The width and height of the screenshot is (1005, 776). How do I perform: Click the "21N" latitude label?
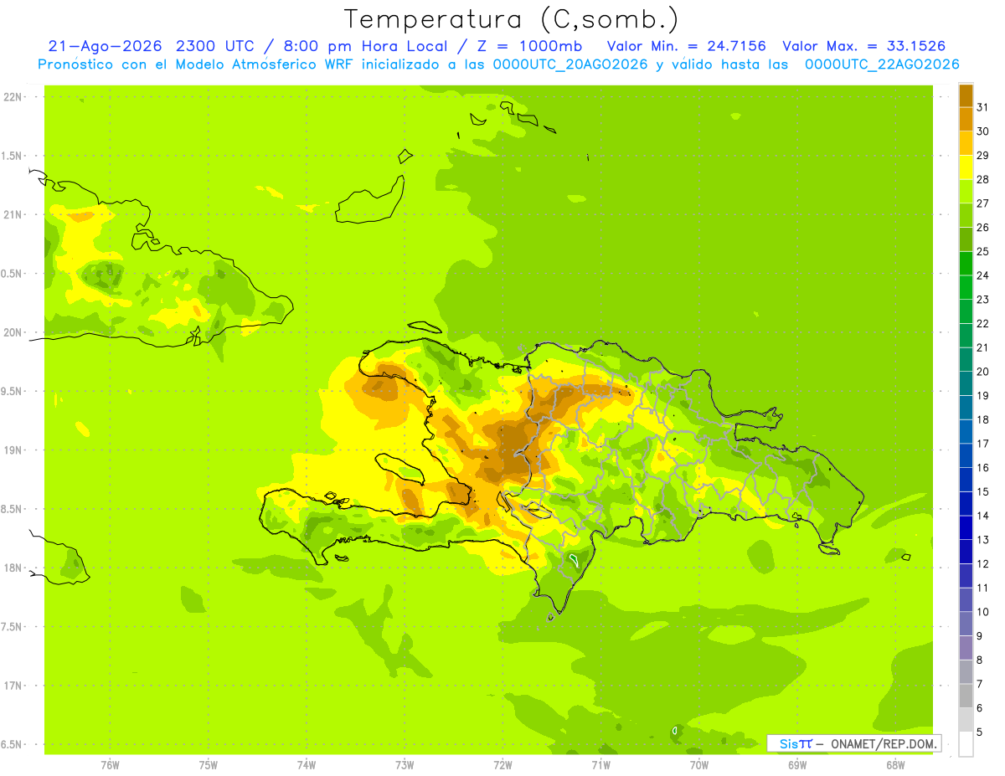point(12,214)
